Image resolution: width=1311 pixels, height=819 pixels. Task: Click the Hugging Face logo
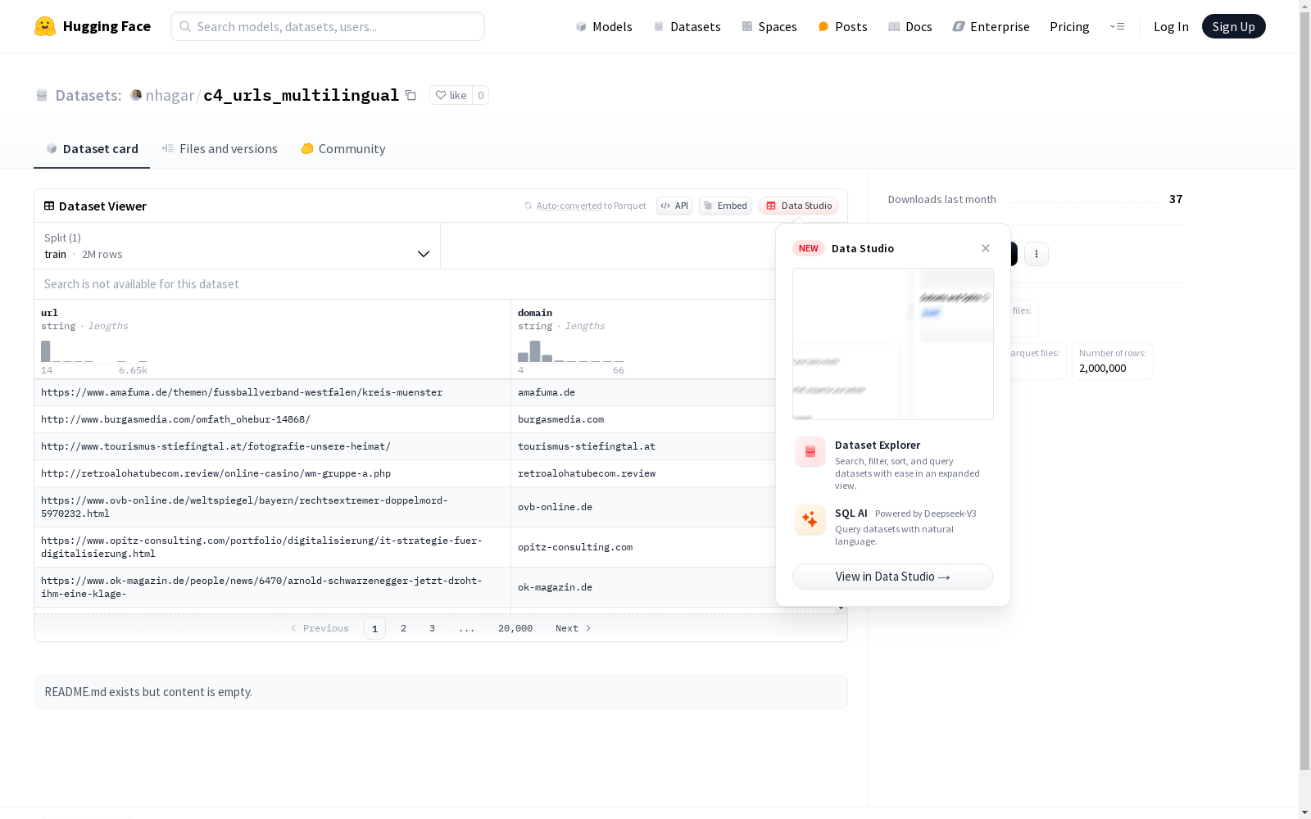click(x=93, y=26)
